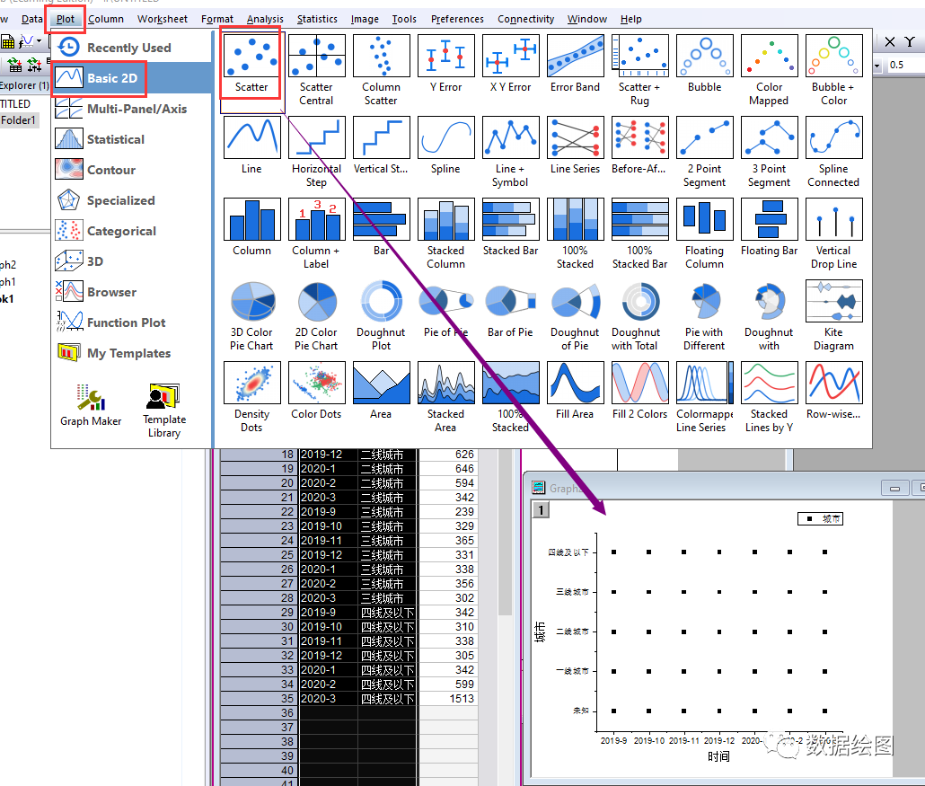Select the Spline plot icon

click(x=446, y=146)
